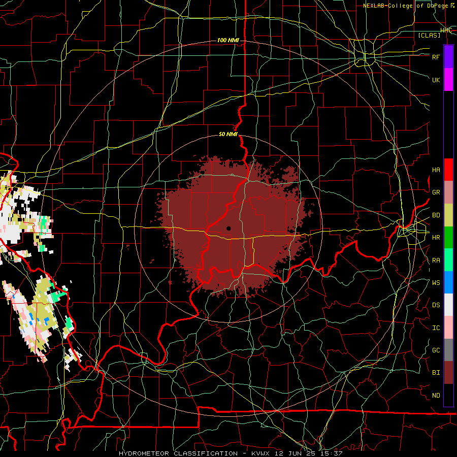Image resolution: width=457 pixels, height=457 pixels.
Task: Click the 'BI' legend label
Action: point(436,373)
